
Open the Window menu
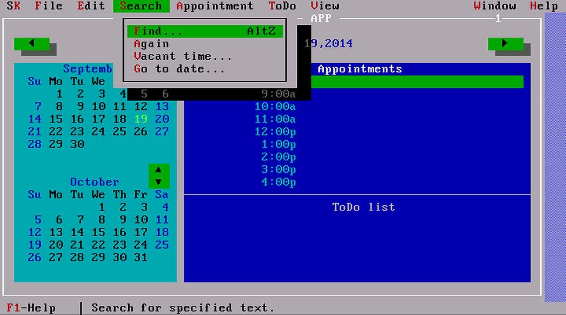tap(495, 6)
